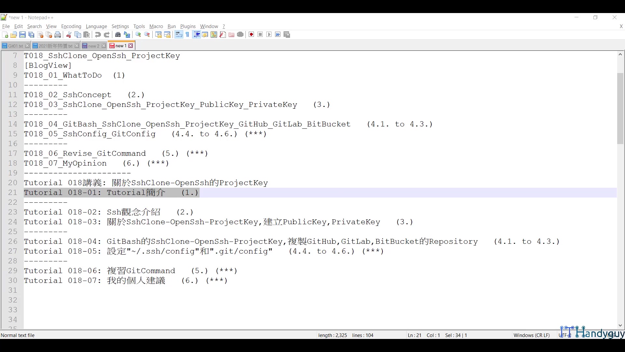Click the Cut scissors icon
This screenshot has width=625, height=352.
[69, 35]
